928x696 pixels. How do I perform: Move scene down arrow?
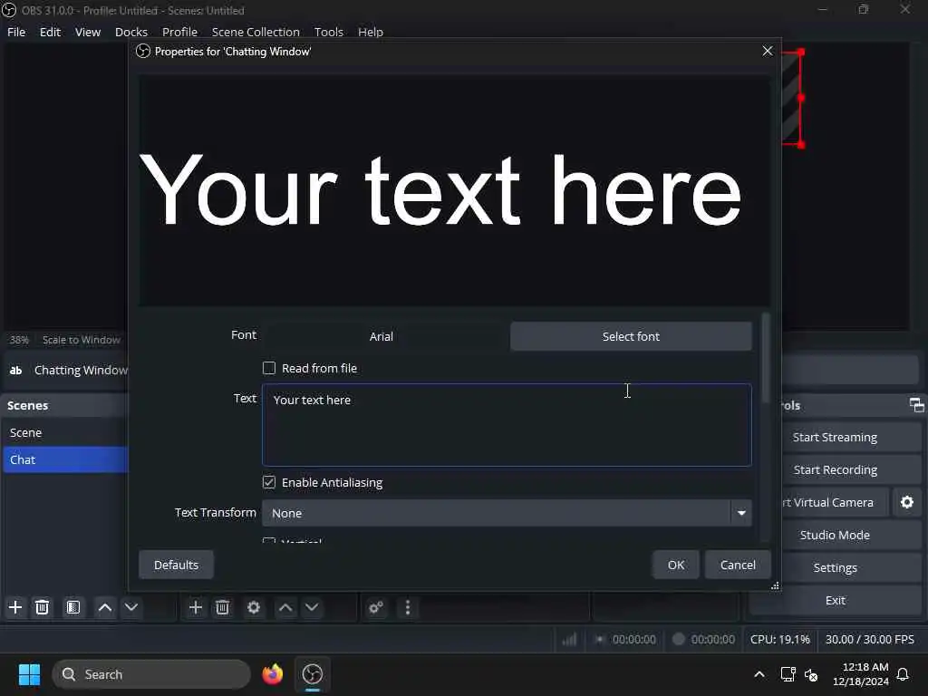click(131, 607)
